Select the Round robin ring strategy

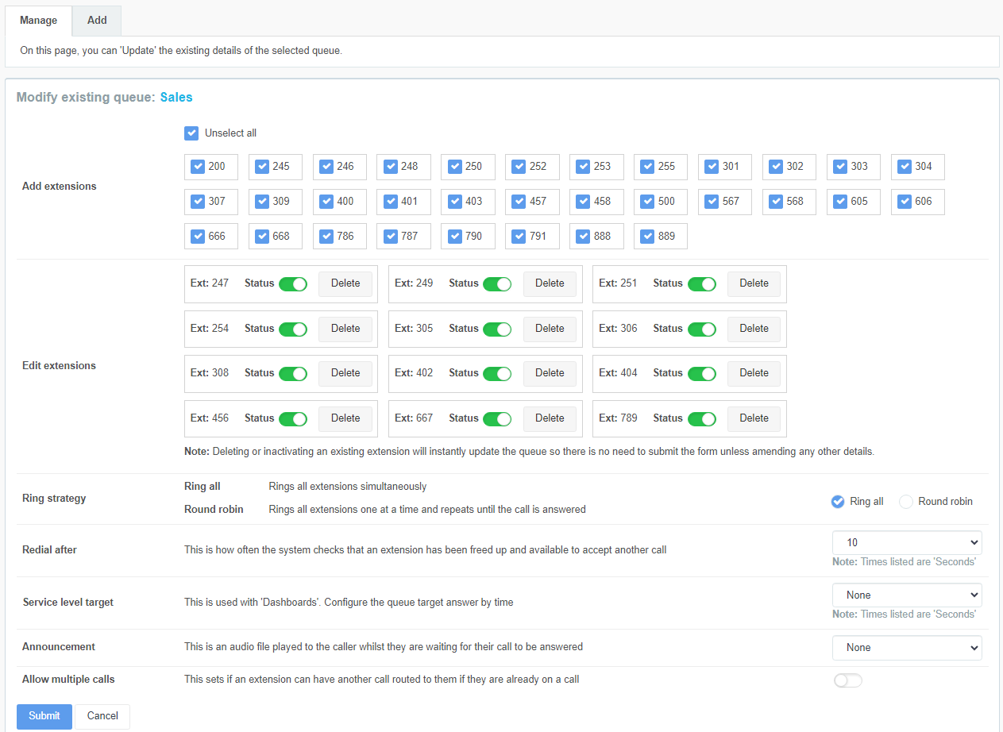coord(906,502)
